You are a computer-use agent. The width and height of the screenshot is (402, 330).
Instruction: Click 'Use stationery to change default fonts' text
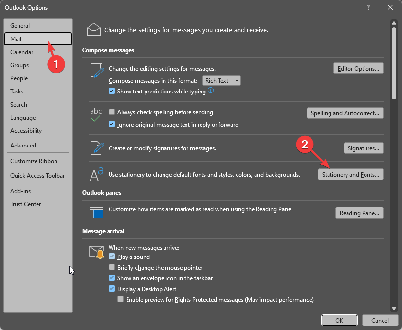tap(204, 175)
